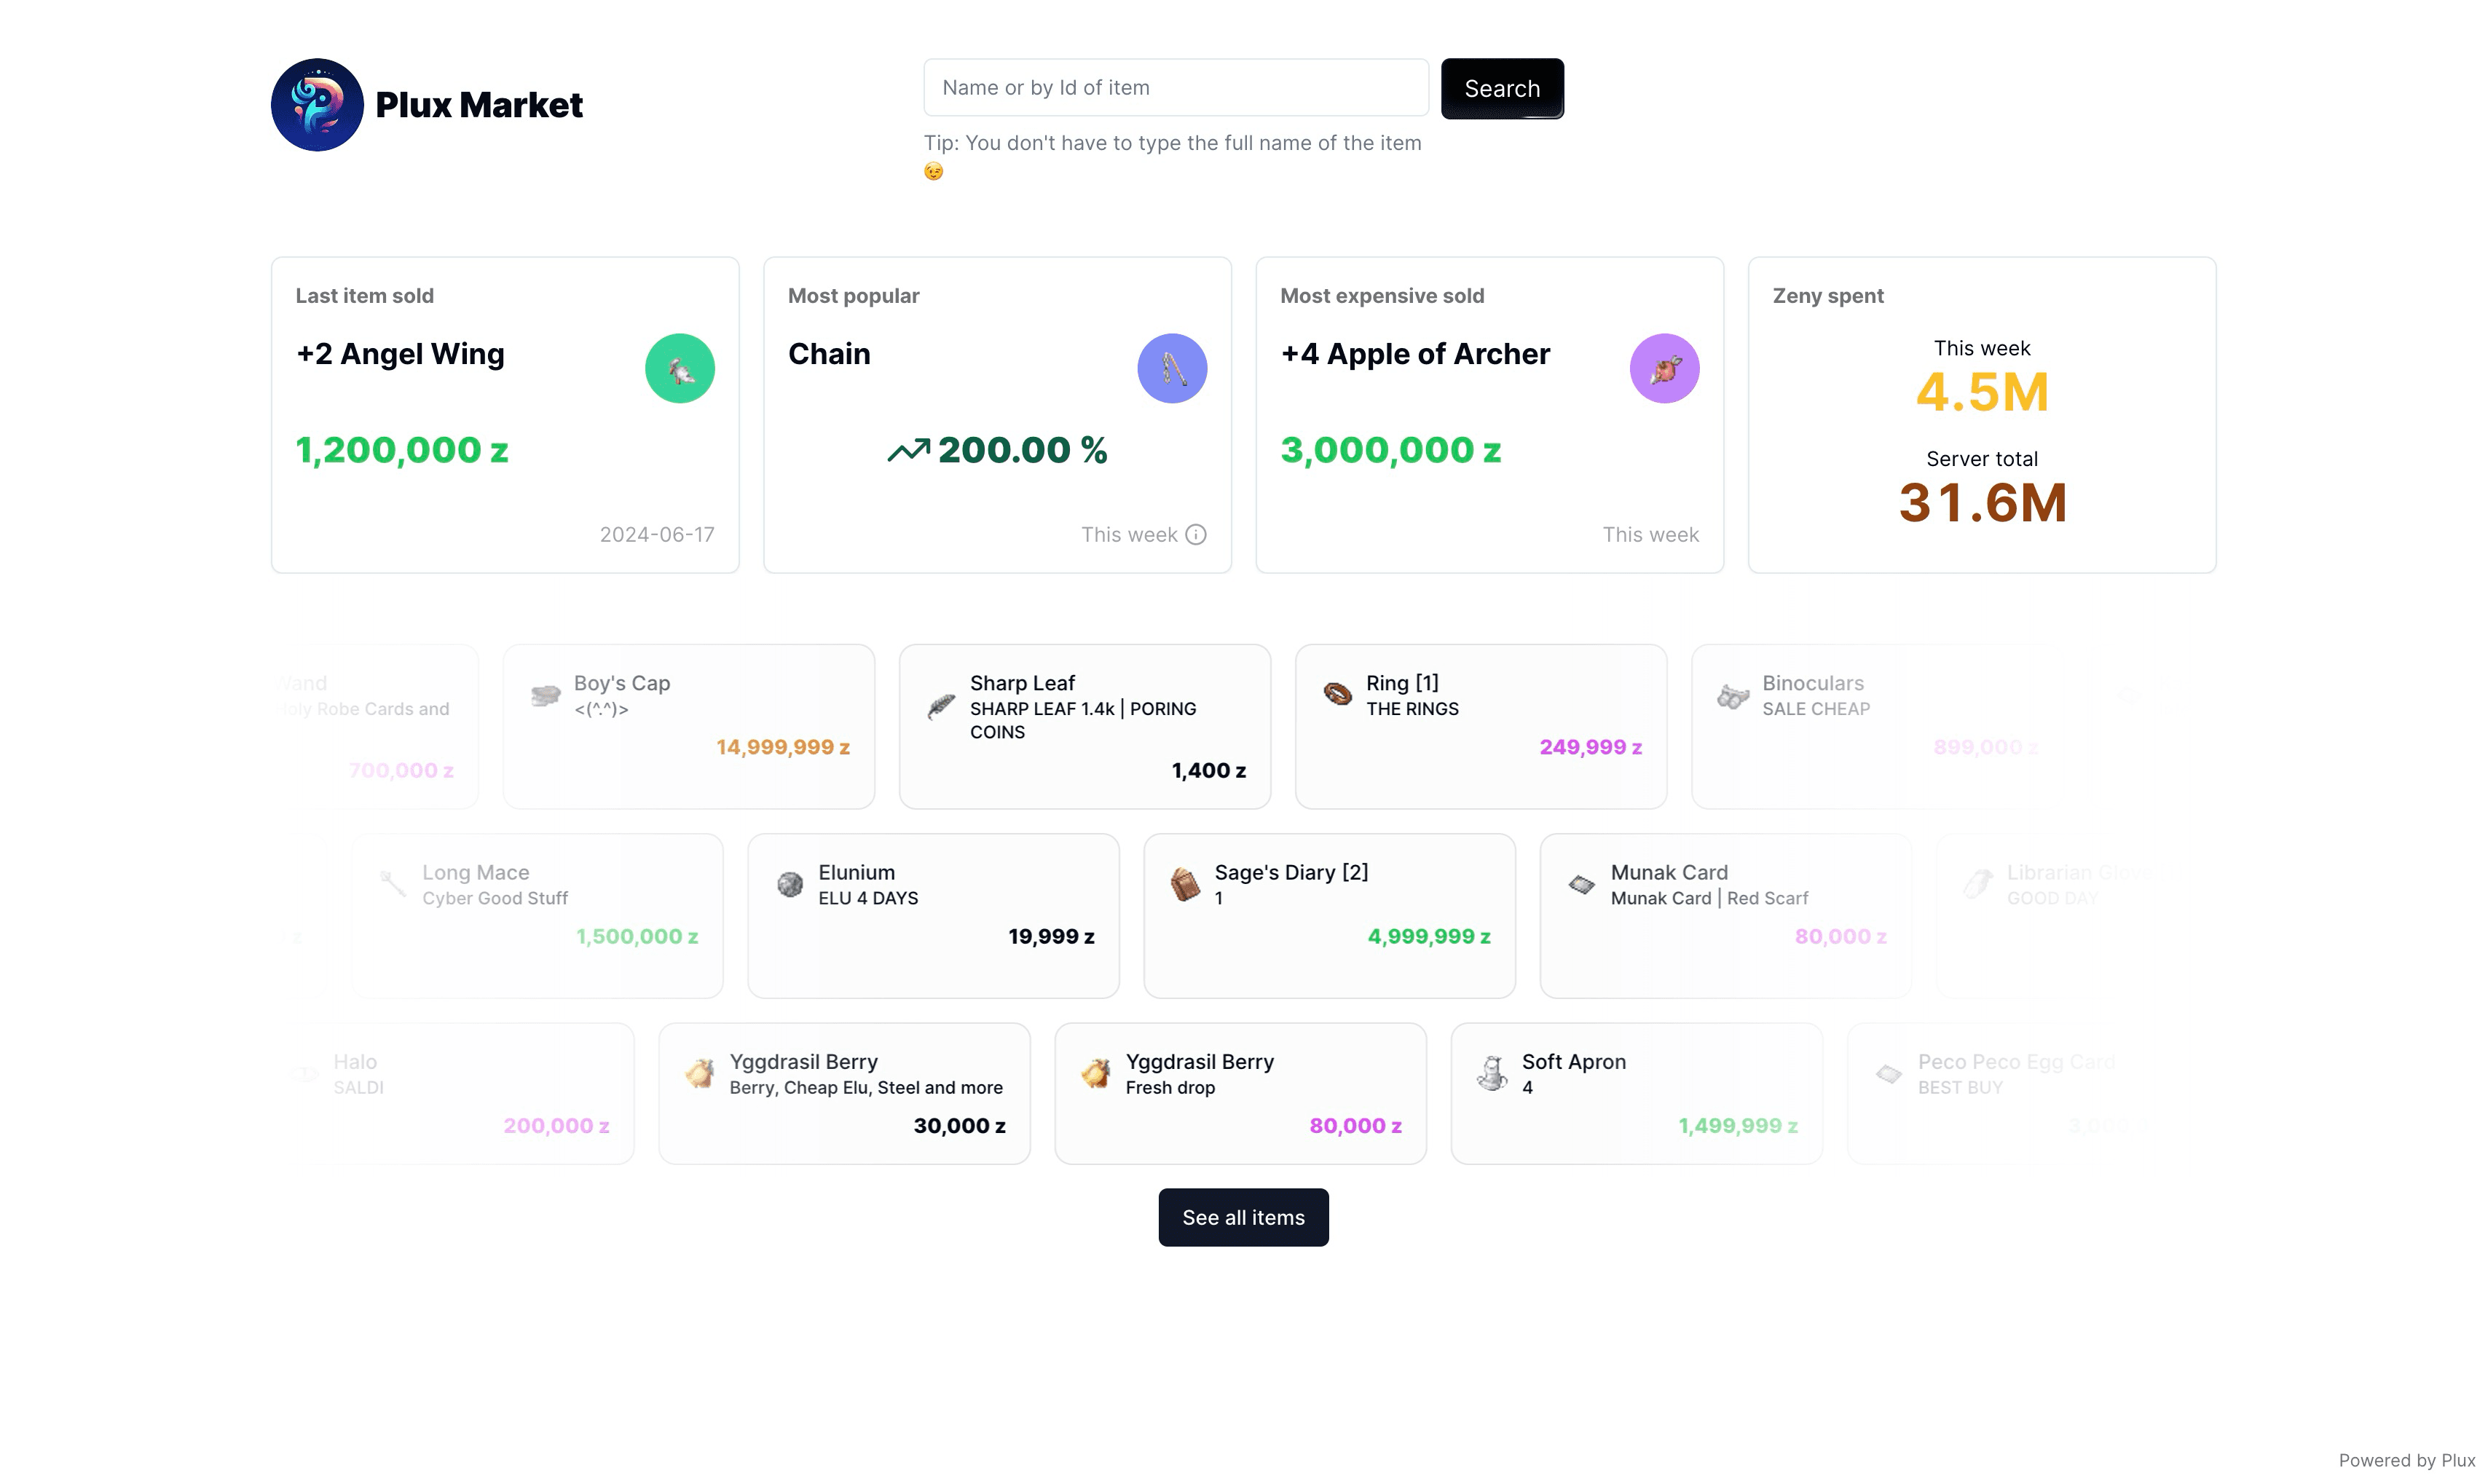The width and height of the screenshot is (2488, 1484).
Task: Click the Sharp Leaf item icon
Action: pos(940,706)
